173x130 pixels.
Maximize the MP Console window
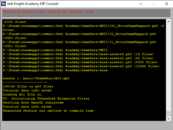(x=153, y=4)
